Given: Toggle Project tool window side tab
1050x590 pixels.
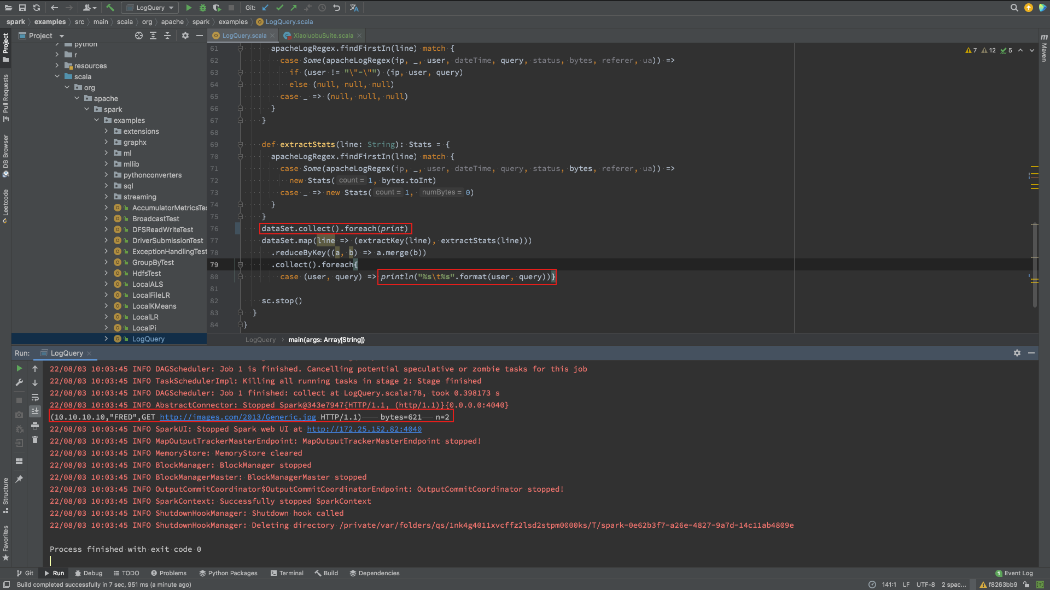Looking at the screenshot, I should click(x=5, y=48).
